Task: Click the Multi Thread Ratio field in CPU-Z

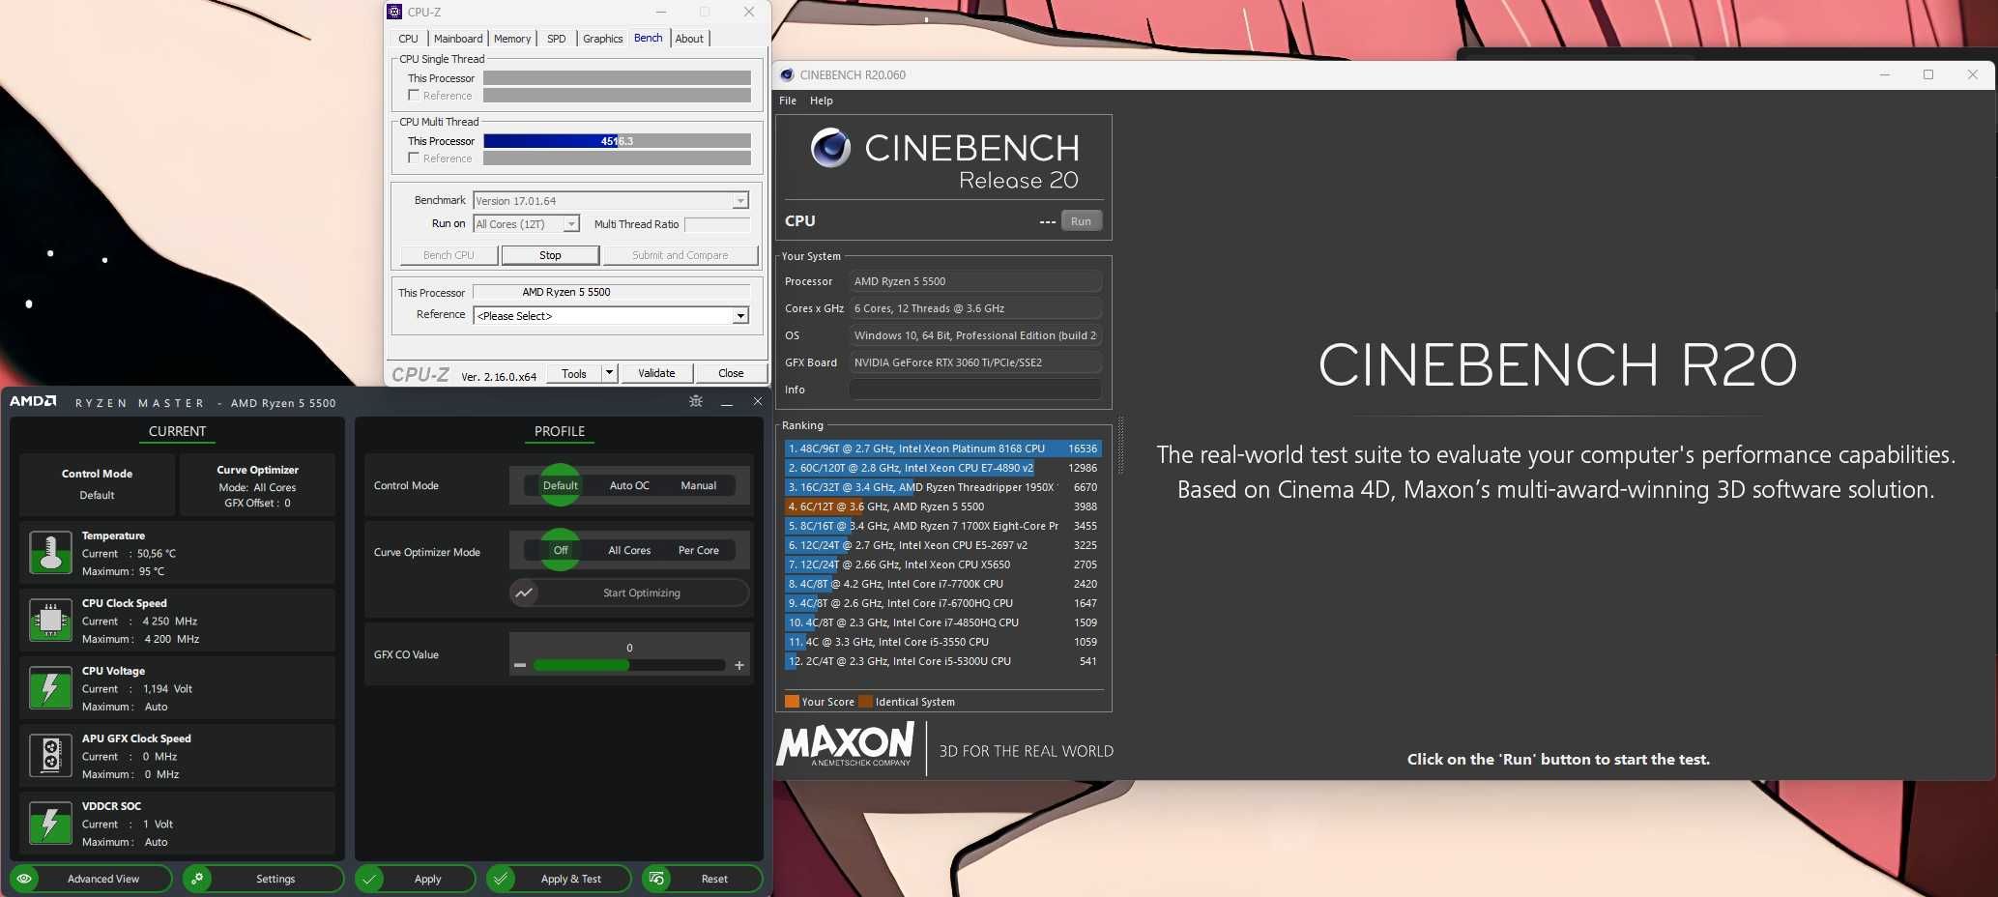Action: pyautogui.click(x=717, y=224)
